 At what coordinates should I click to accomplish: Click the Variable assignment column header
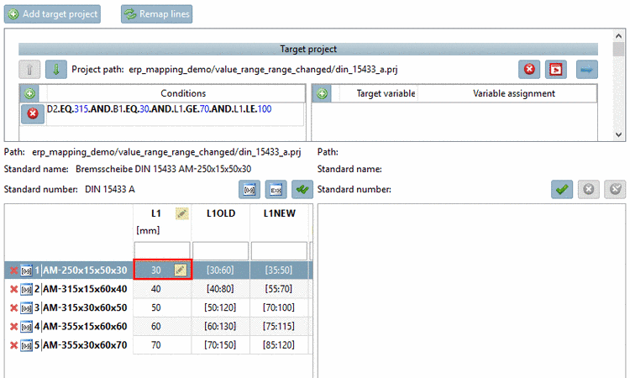point(514,93)
